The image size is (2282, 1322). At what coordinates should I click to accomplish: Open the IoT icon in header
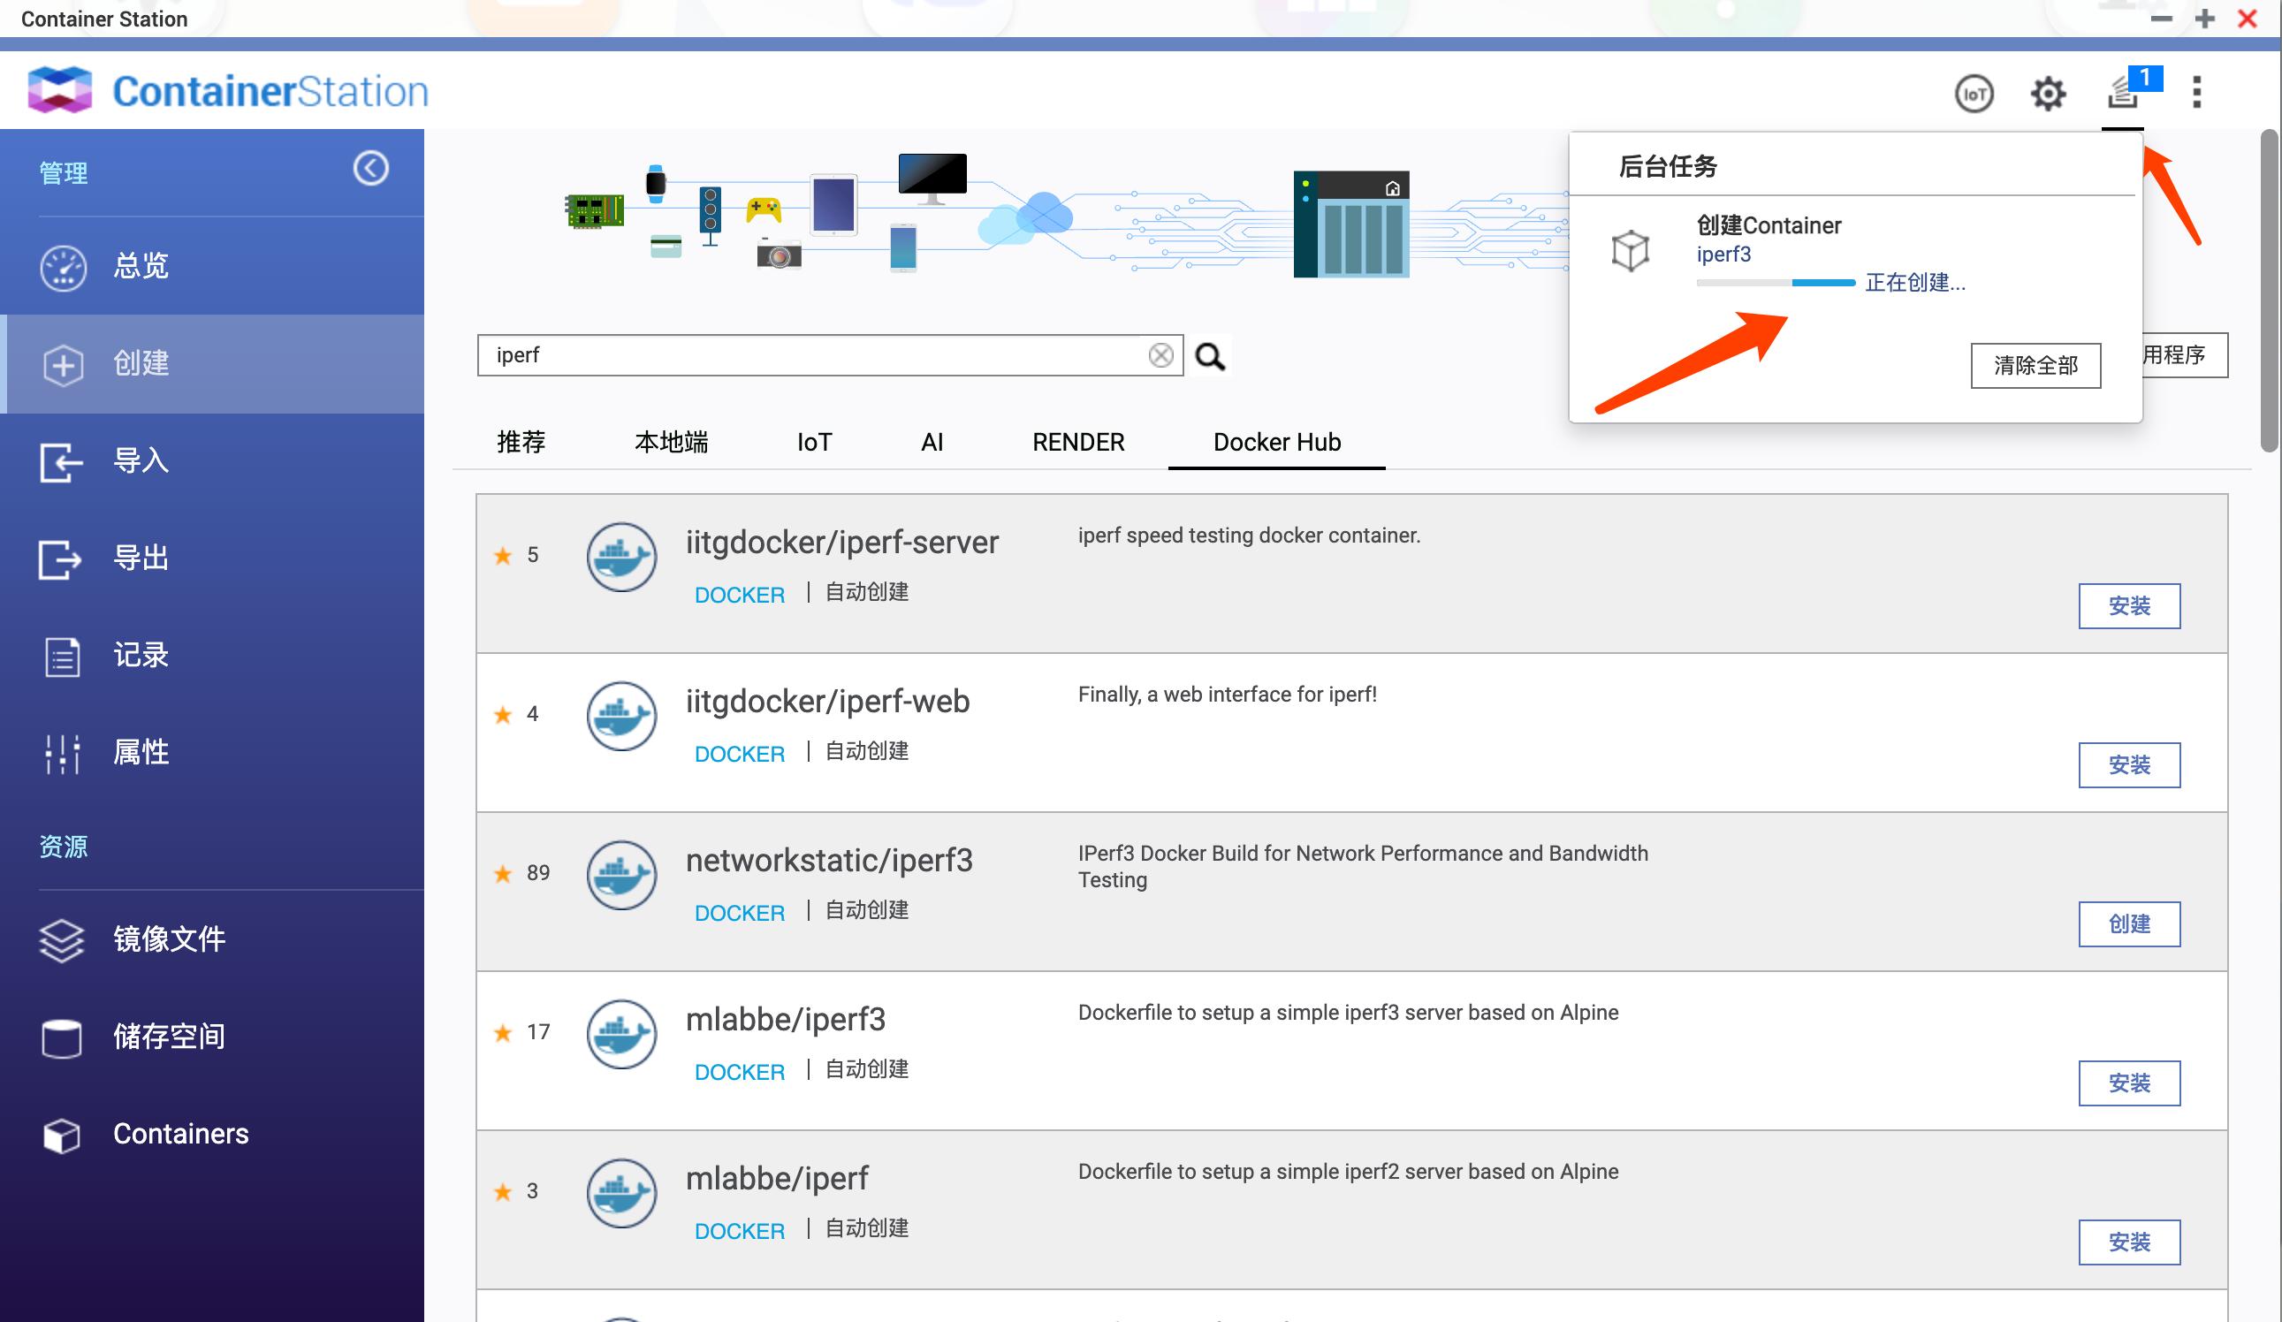tap(1974, 94)
